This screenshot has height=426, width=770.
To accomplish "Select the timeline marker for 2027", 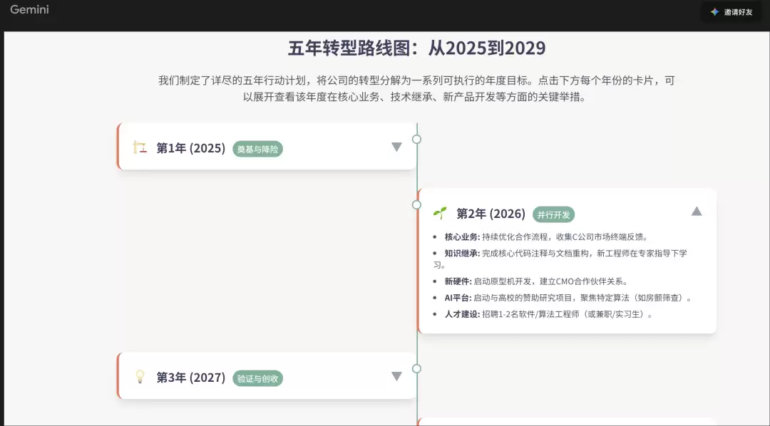I will click(416, 368).
